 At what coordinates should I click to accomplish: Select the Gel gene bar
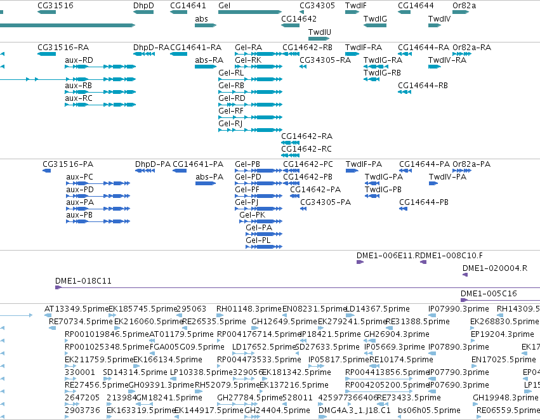[250, 12]
